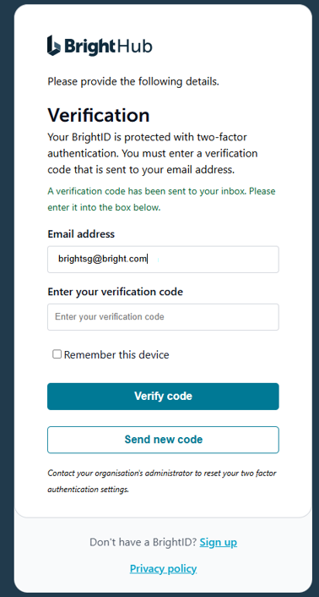Viewport: 319px width, 597px height.
Task: Place cursor after brightsg@bright.com text
Action: (148, 260)
